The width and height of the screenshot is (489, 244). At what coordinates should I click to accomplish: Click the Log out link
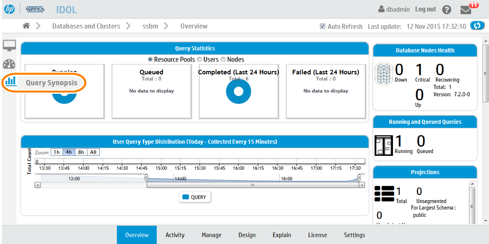[x=425, y=9]
